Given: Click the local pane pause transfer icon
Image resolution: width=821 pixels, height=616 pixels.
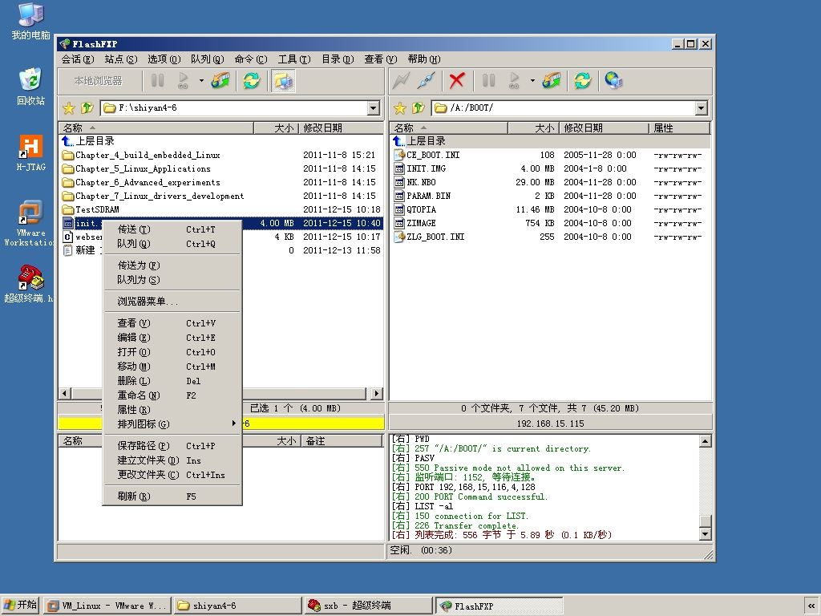Looking at the screenshot, I should 158,81.
